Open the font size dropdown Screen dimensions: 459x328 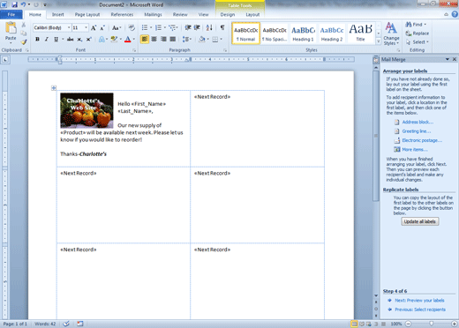[86, 27]
